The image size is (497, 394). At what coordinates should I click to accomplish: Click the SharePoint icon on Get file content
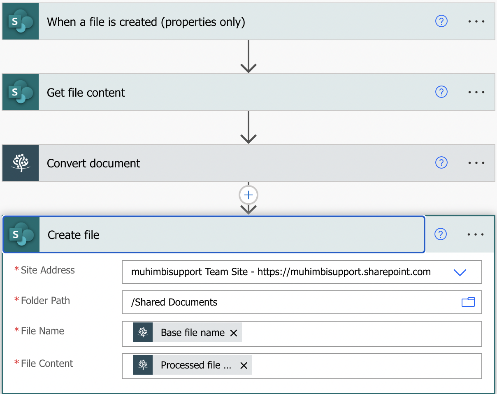pyautogui.click(x=20, y=92)
